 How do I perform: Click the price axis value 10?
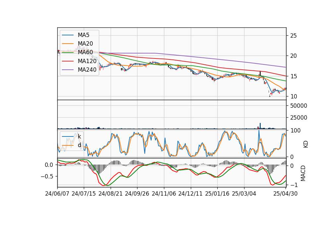point(293,97)
